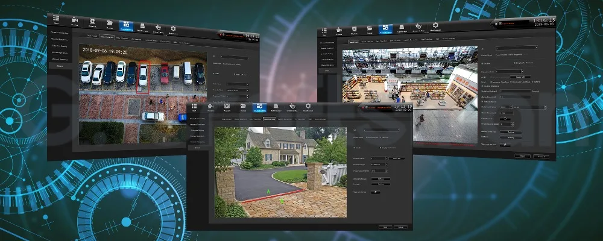The image size is (603, 241).
Task: Click the red tripwire line on driveway video
Action: pyautogui.click(x=268, y=197)
